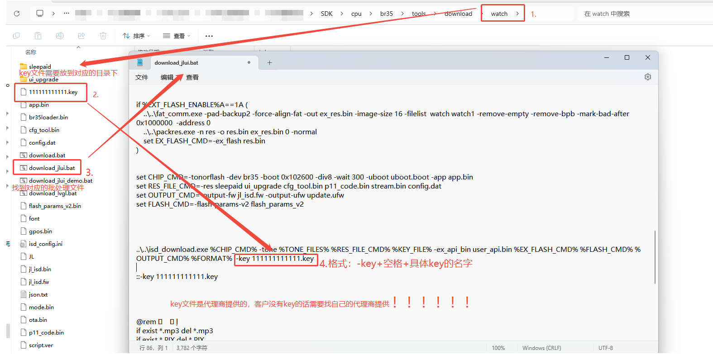Open the breadcrumb ellipsis overflow menu
This screenshot has height=354, width=713.
[67, 14]
